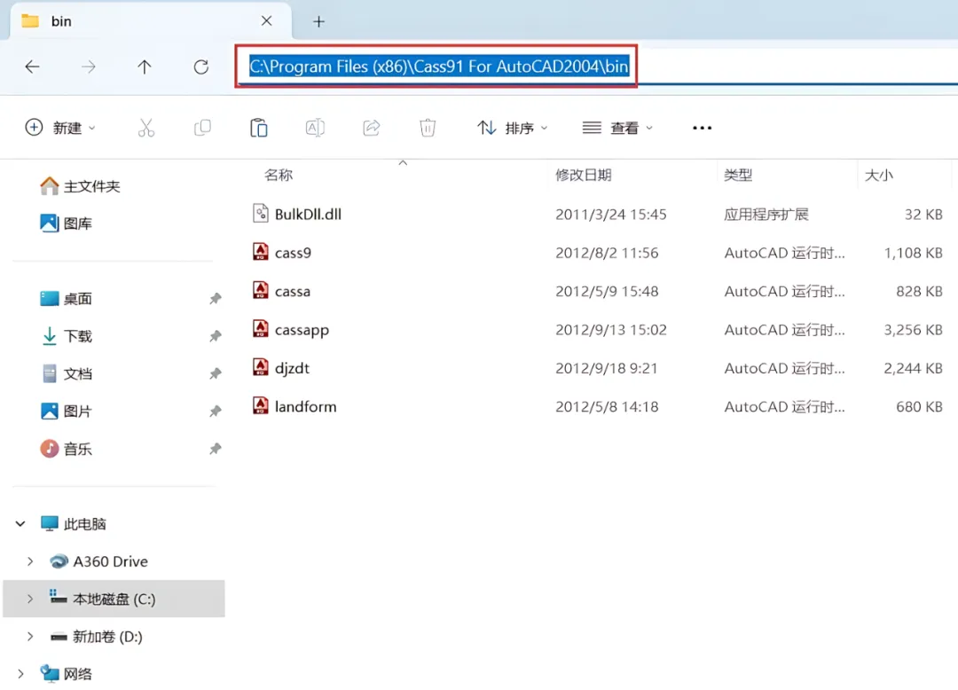Click the cass9 AutoCAD file icon
958x690 pixels.
(x=261, y=252)
